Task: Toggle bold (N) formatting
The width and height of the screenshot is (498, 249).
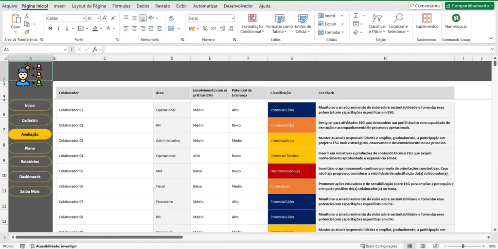Action: pyautogui.click(x=50, y=29)
